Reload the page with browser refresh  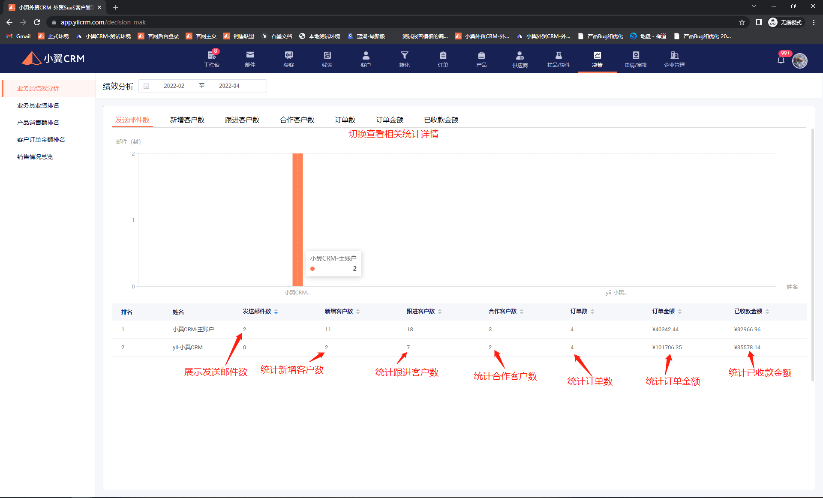pos(37,22)
